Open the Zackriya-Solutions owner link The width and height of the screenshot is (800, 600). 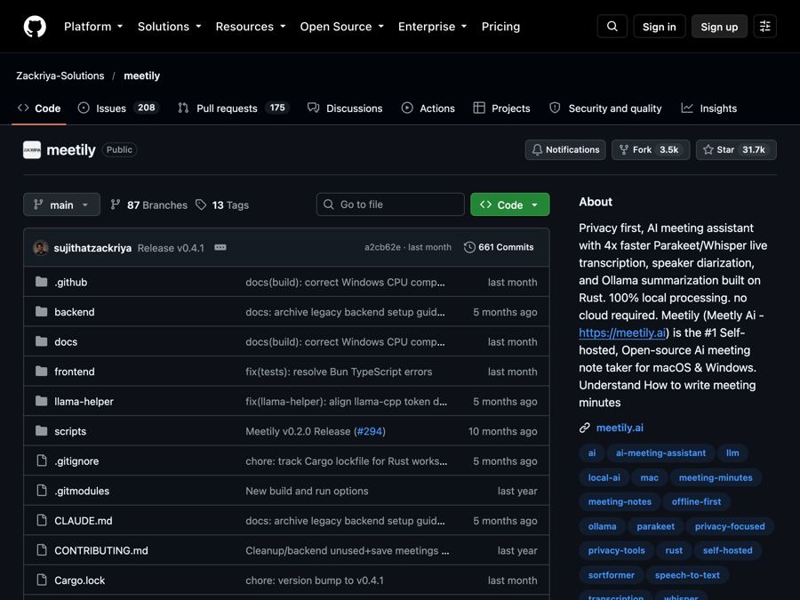(x=60, y=76)
